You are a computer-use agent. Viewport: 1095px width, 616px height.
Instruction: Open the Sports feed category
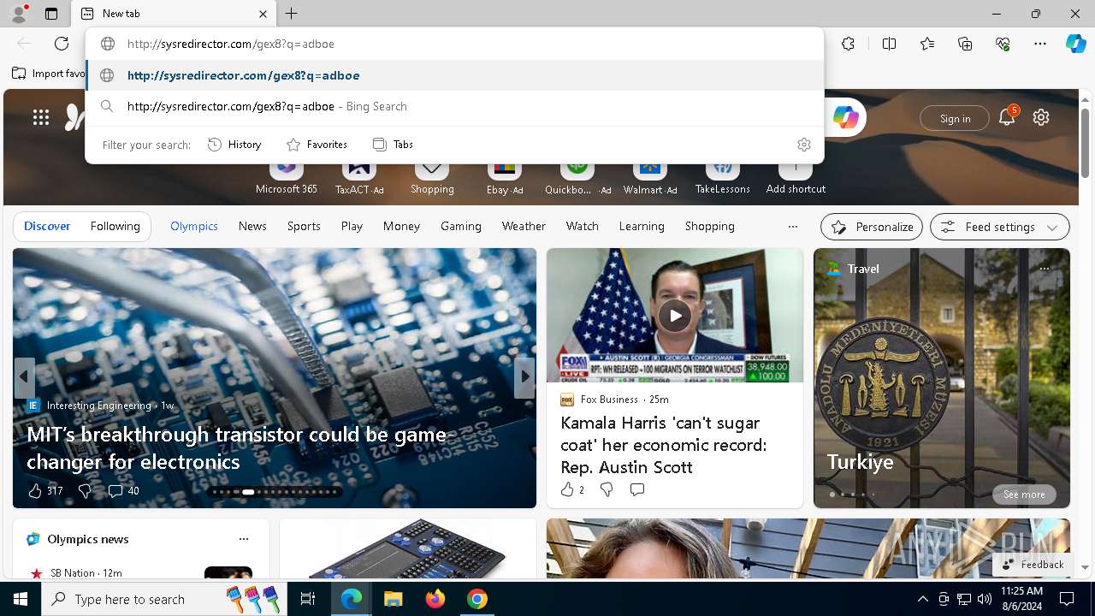tap(304, 226)
